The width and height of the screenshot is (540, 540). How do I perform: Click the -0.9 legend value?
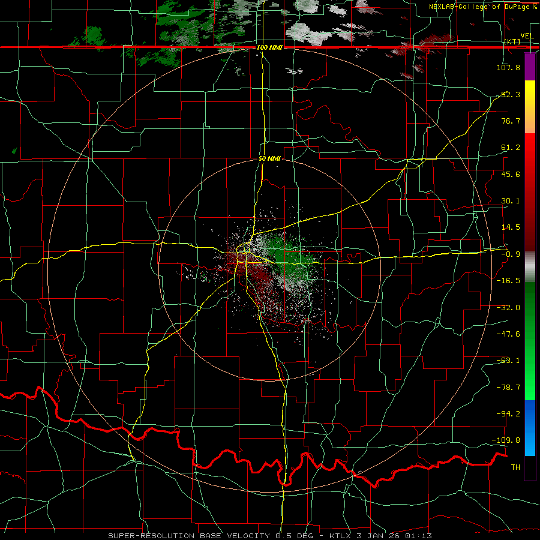click(510, 254)
